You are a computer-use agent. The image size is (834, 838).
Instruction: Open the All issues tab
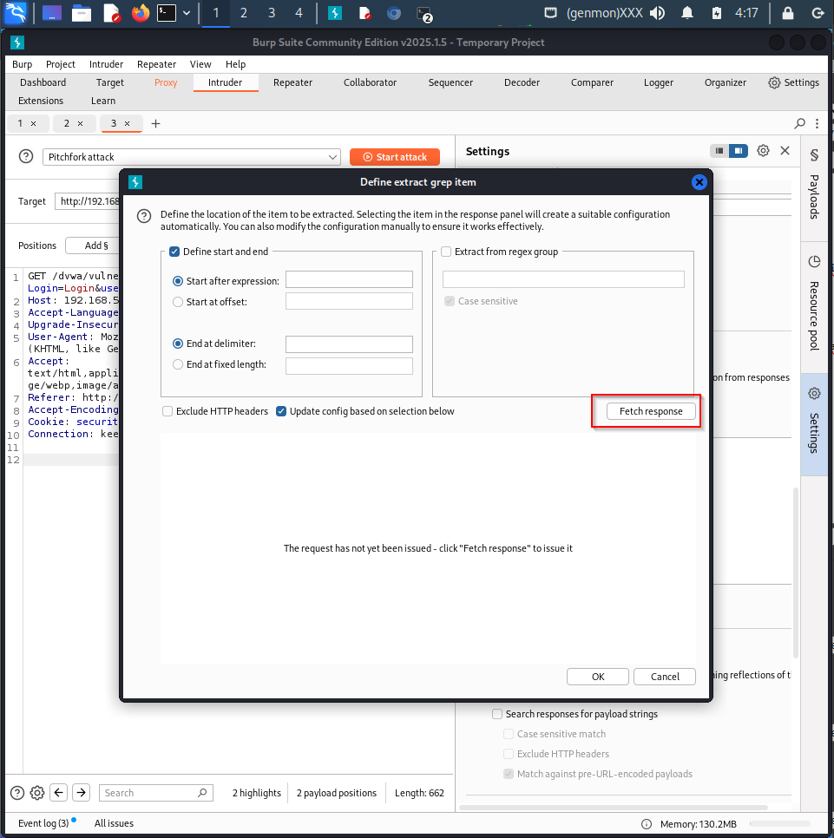[114, 823]
